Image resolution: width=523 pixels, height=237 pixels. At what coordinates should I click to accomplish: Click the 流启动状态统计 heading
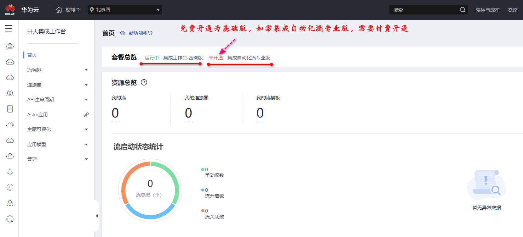click(x=138, y=146)
